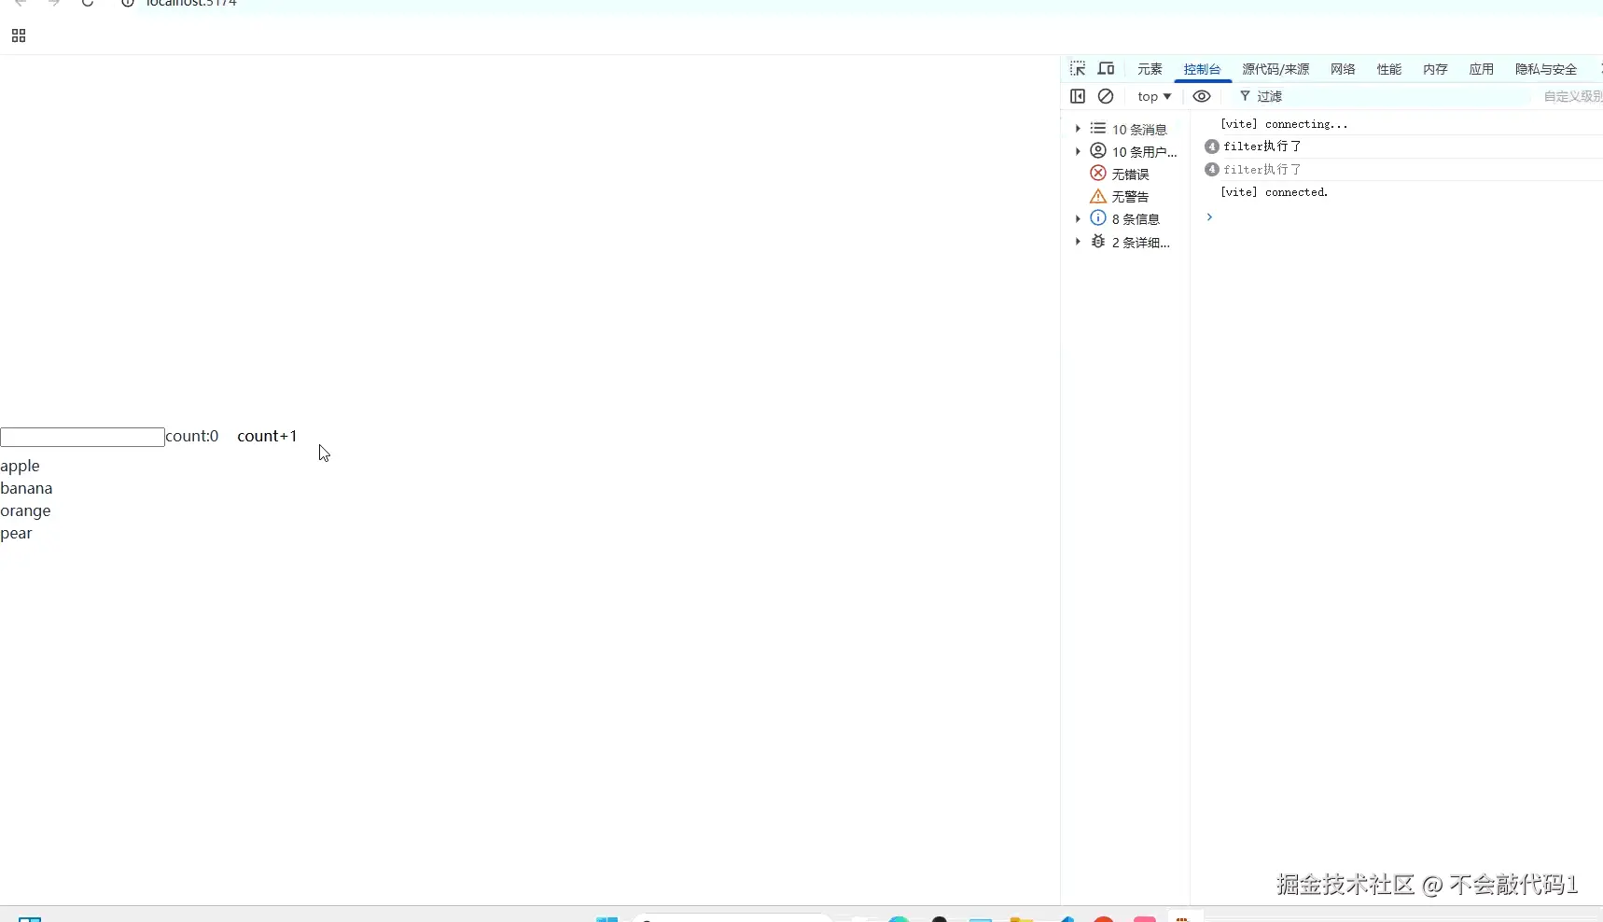
Task: Switch to the 网络 tab
Action: click(x=1343, y=68)
